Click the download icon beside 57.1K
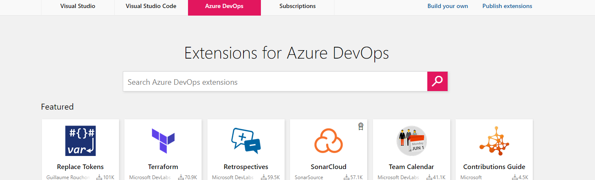The height and width of the screenshot is (180, 595). 347,177
